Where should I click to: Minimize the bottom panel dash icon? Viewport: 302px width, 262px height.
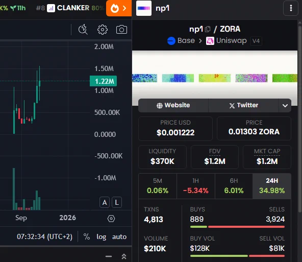109,256
